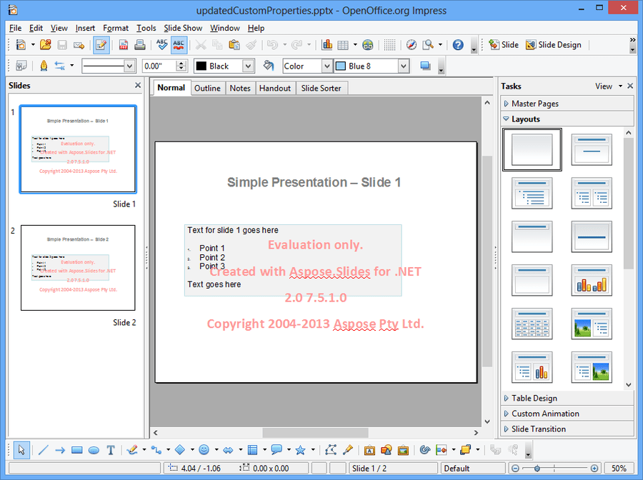Toggle Shadow icon in line toolbar

(x=425, y=66)
